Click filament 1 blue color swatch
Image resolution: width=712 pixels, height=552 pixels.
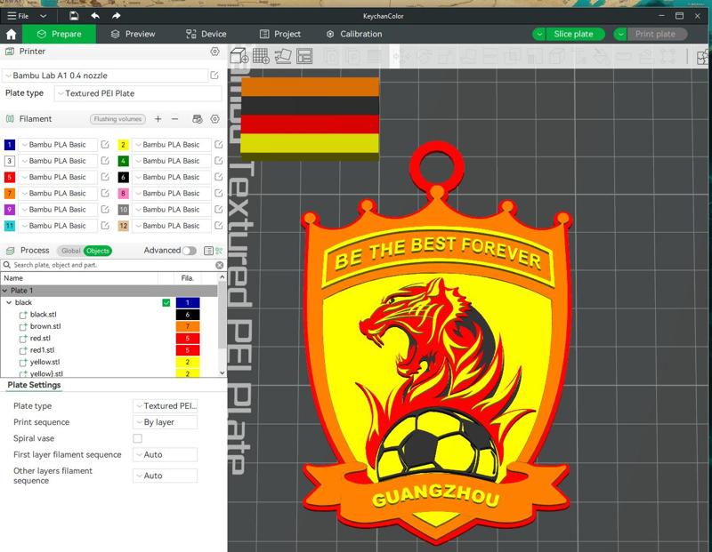click(x=10, y=145)
